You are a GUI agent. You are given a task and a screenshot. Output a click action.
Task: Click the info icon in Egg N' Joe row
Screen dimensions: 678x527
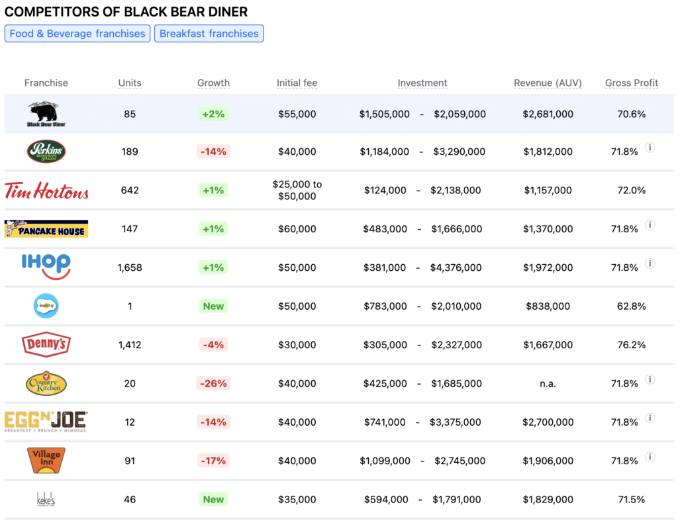650,418
